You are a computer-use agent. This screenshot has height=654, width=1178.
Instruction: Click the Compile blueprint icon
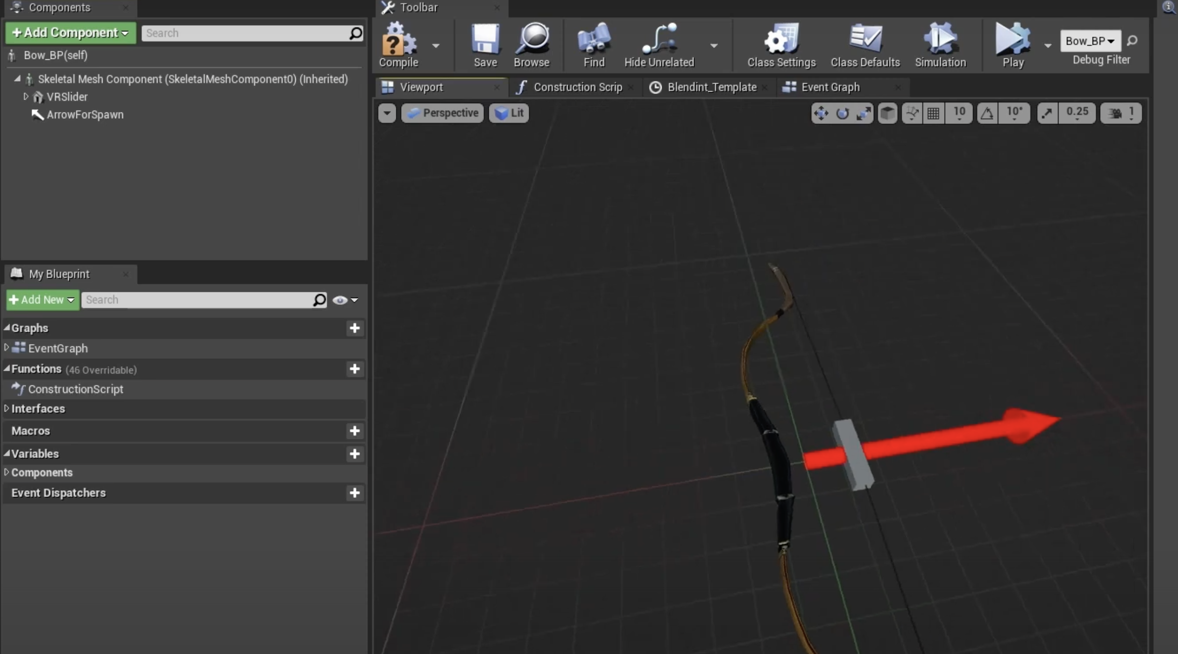point(398,45)
